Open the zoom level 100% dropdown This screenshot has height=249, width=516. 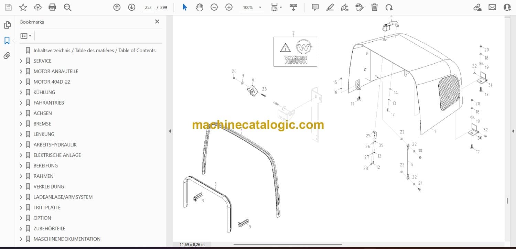(x=252, y=7)
